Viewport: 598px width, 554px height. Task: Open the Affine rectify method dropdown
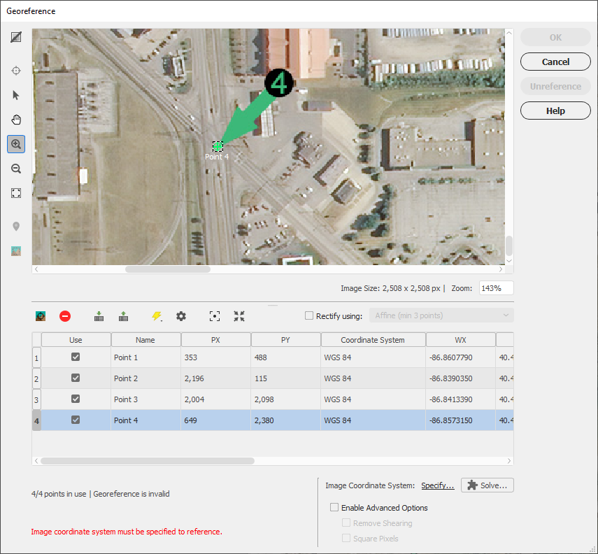pos(441,315)
